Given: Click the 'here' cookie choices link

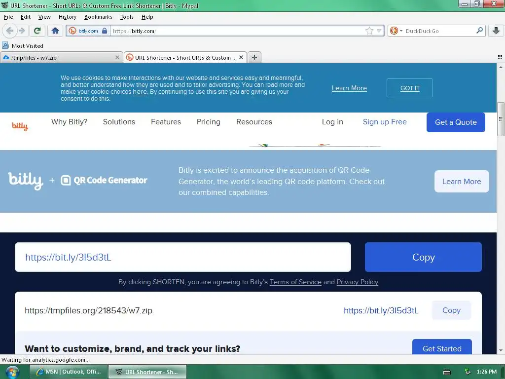Looking at the screenshot, I should [140, 91].
